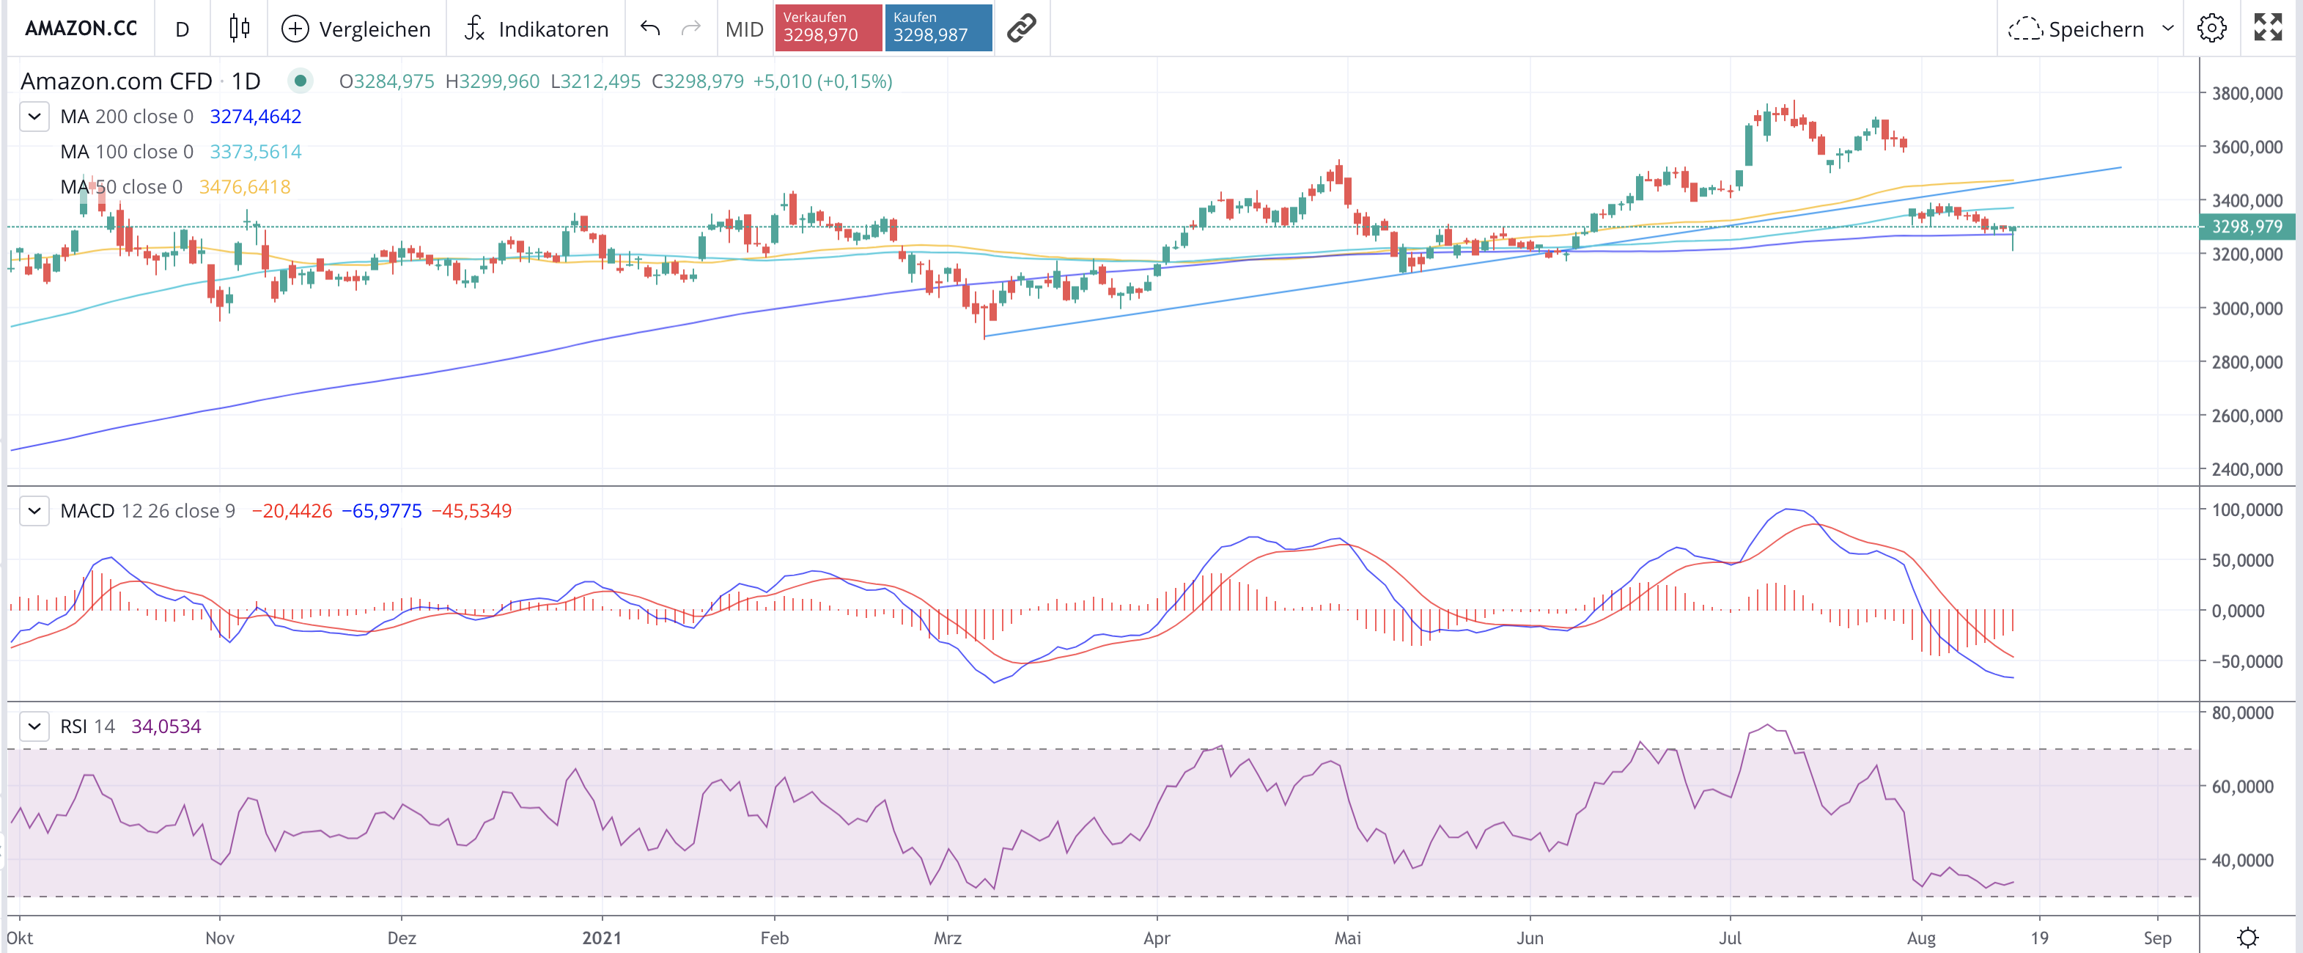Click the Sep label on time axis
Screen dimensions: 2303x953
pos(2157,938)
